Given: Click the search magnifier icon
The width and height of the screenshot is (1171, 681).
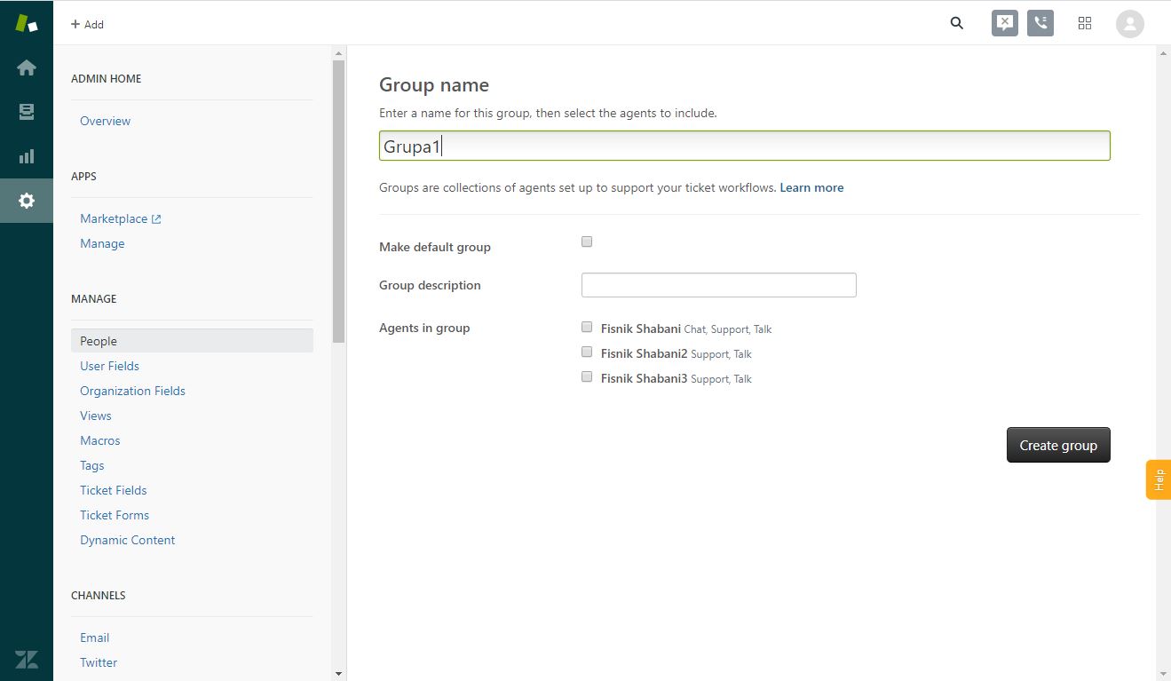Looking at the screenshot, I should 956,24.
